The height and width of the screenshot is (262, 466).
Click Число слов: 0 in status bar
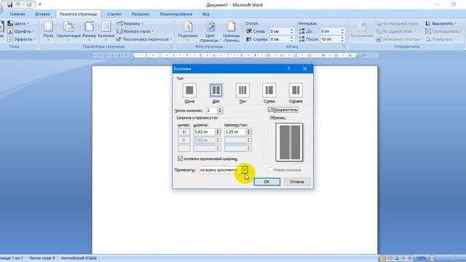42,258
